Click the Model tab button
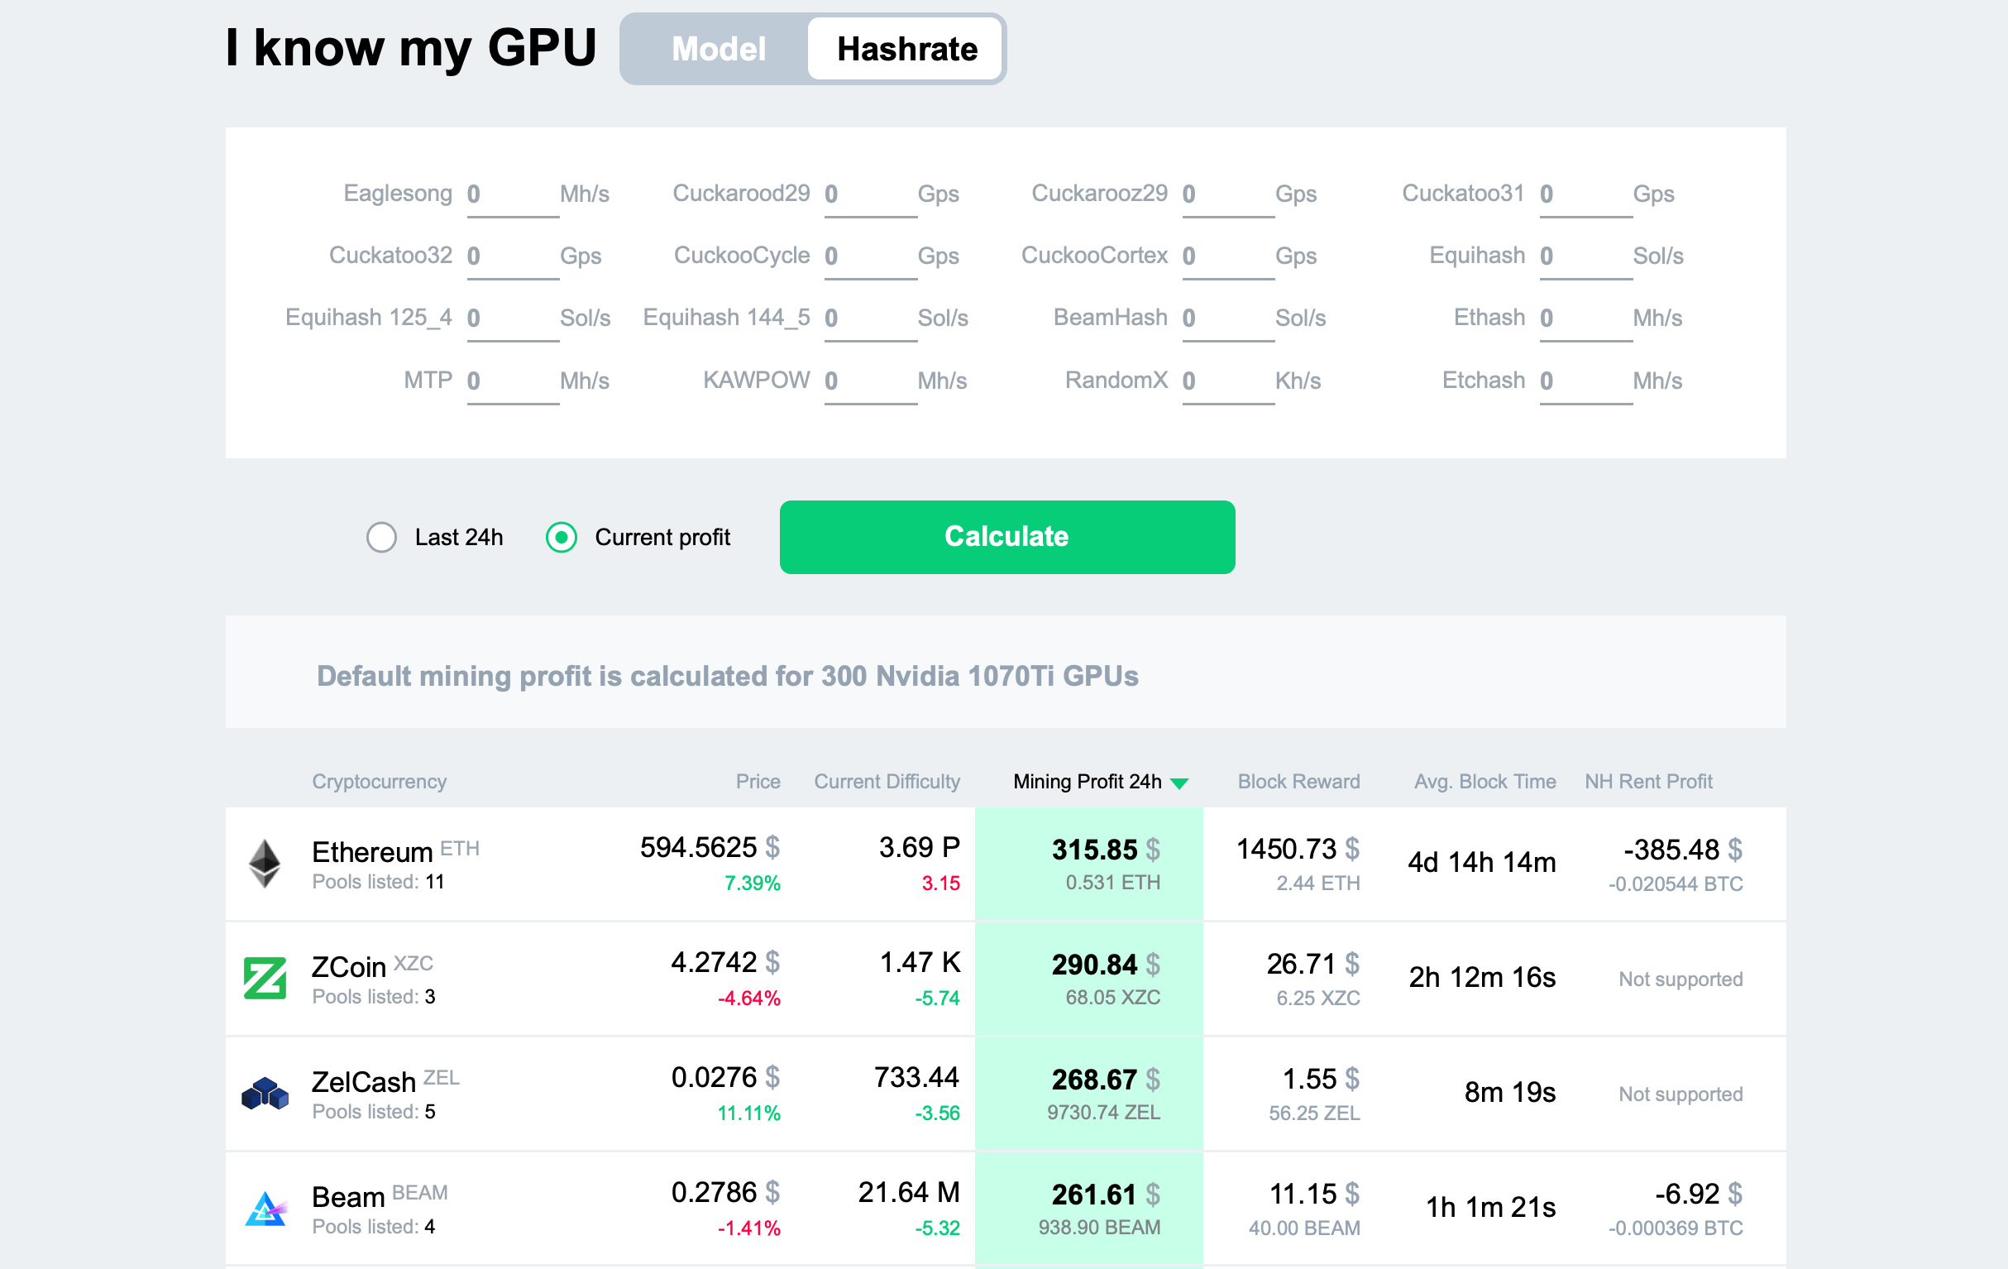 [715, 48]
